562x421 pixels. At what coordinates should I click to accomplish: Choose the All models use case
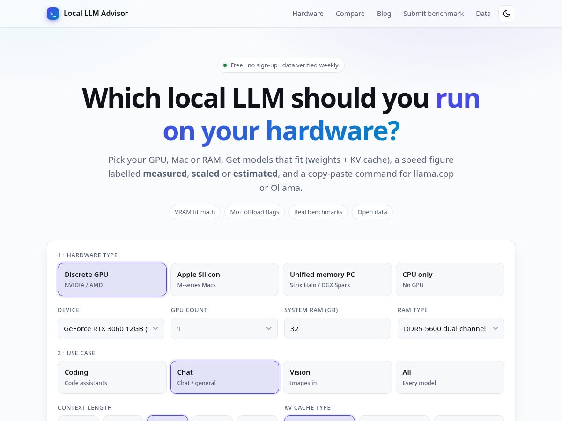(450, 377)
